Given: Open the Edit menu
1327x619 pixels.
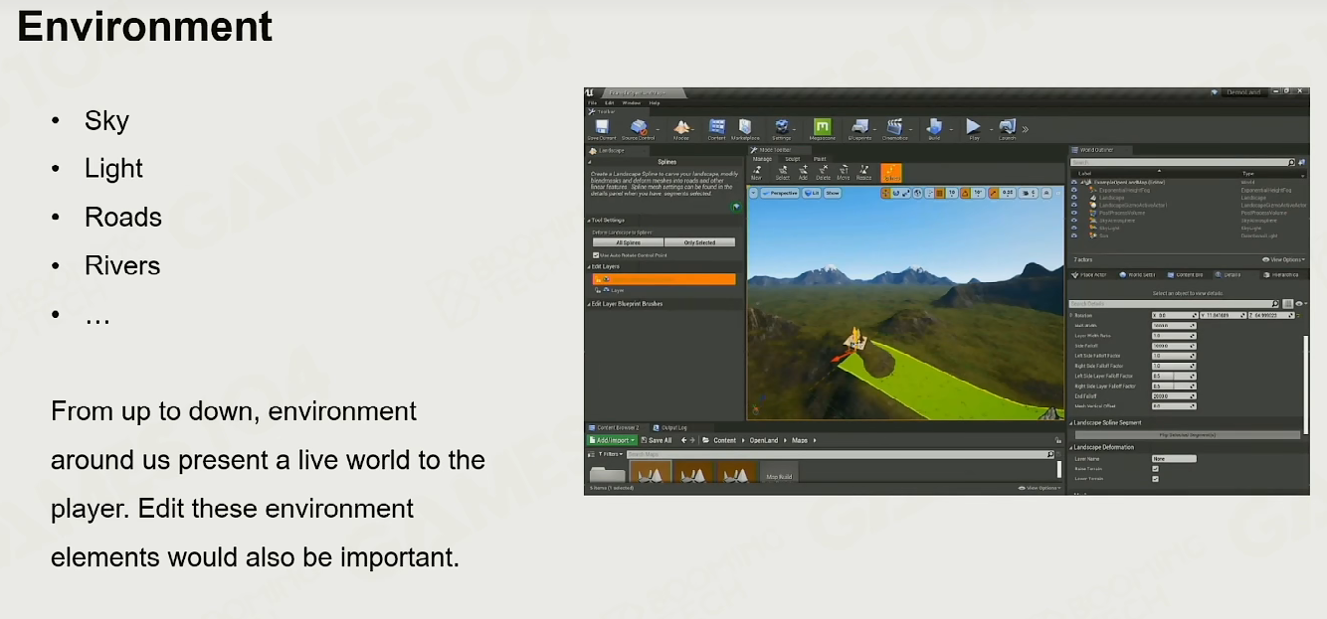Looking at the screenshot, I should coord(609,102).
